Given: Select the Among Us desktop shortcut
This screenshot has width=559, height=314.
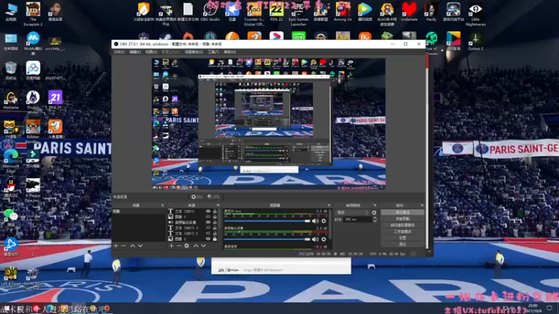Looking at the screenshot, I should pos(342,12).
